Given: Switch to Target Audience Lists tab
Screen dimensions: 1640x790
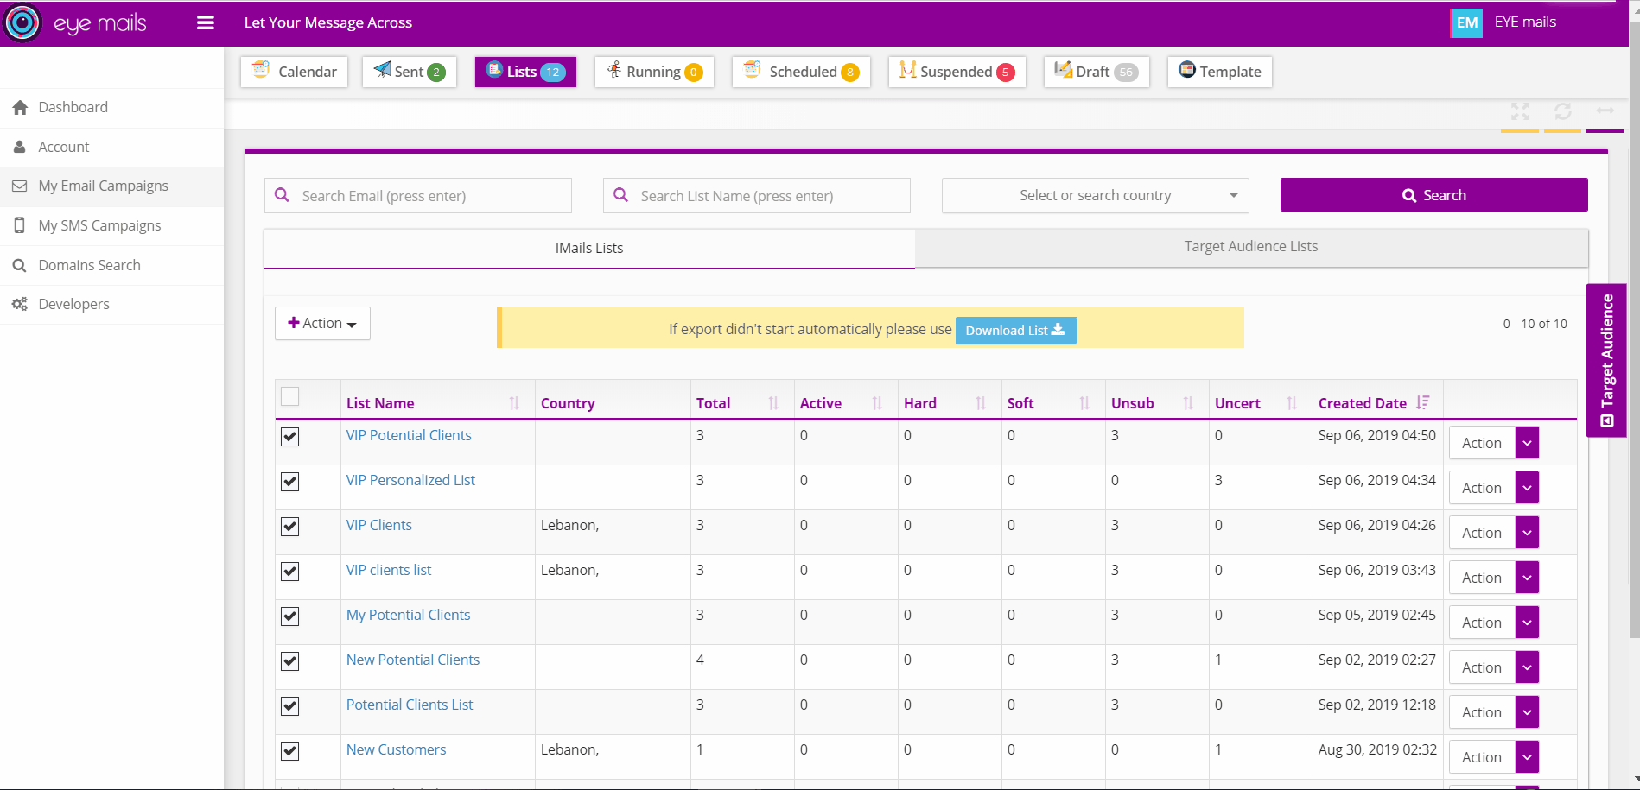Looking at the screenshot, I should (x=1250, y=247).
